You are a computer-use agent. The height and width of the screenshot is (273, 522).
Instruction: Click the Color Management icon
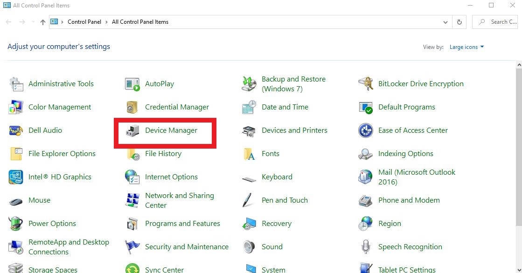coord(16,107)
